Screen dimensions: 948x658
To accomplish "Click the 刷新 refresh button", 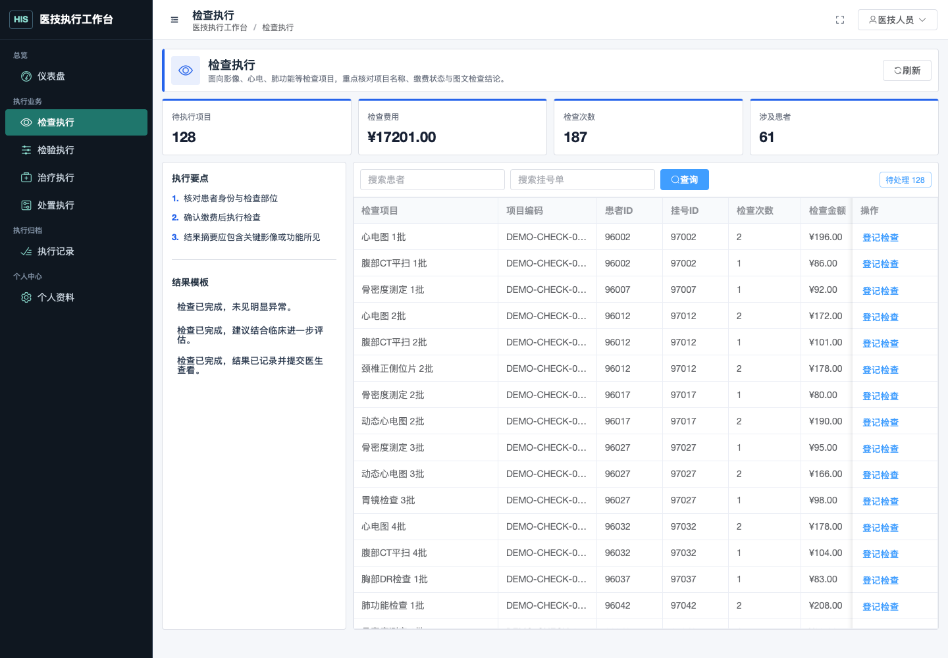I will [x=907, y=70].
